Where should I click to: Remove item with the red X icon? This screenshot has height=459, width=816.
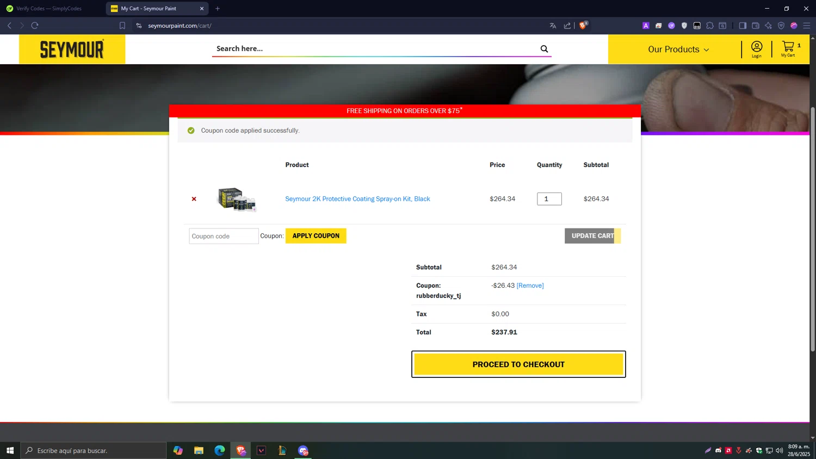194,199
